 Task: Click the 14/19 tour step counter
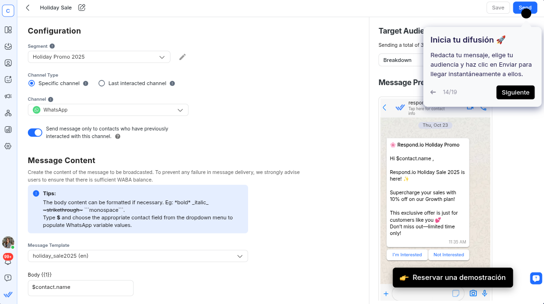(x=450, y=92)
